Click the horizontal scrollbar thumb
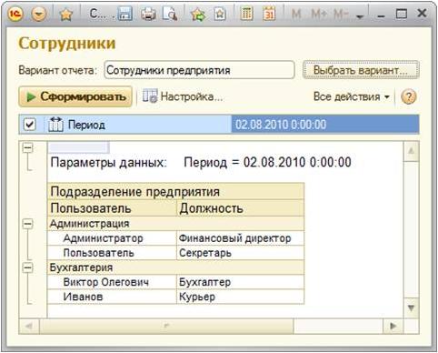This screenshot has width=438, height=353. click(x=166, y=327)
